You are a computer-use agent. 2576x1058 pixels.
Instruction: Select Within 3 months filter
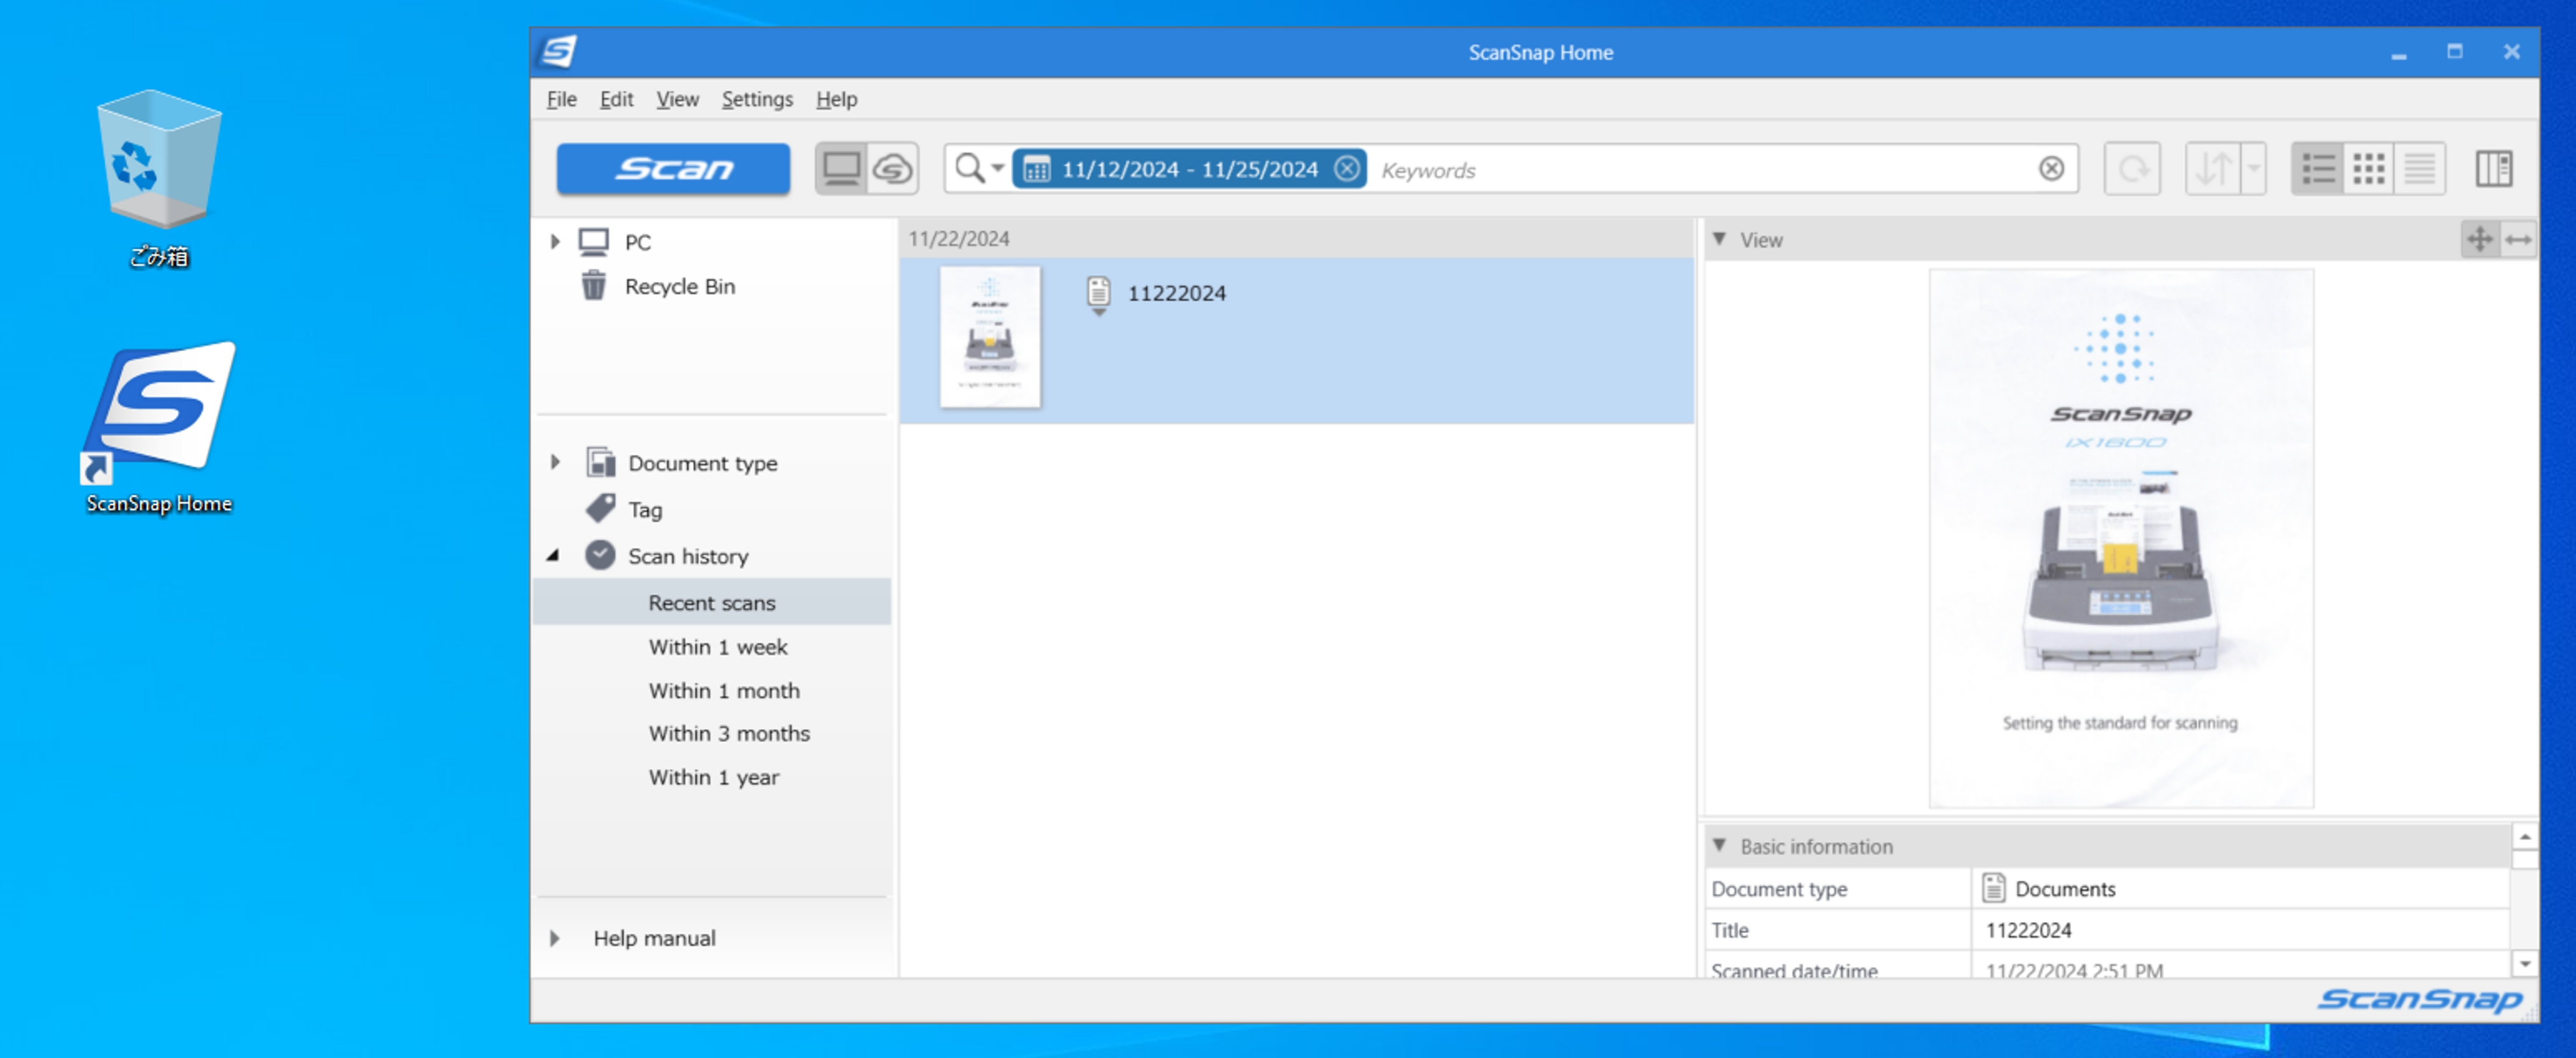729,733
